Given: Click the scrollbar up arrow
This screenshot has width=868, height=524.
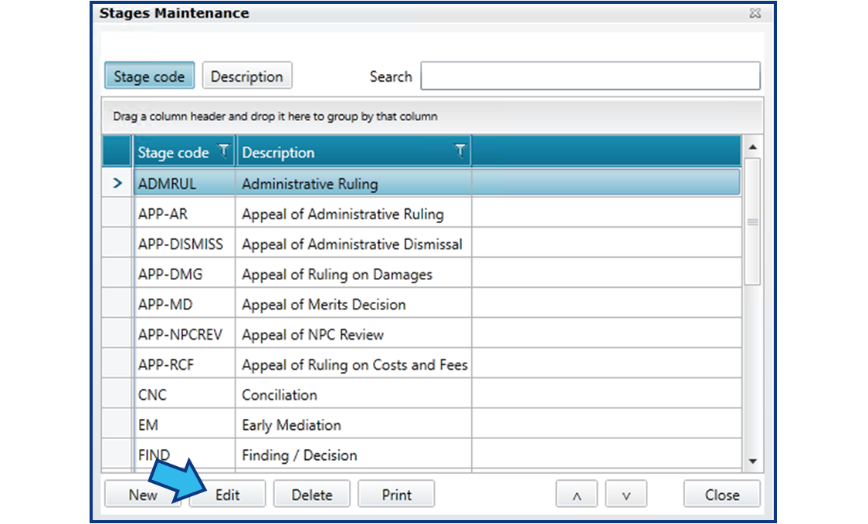Looking at the screenshot, I should coord(752,147).
